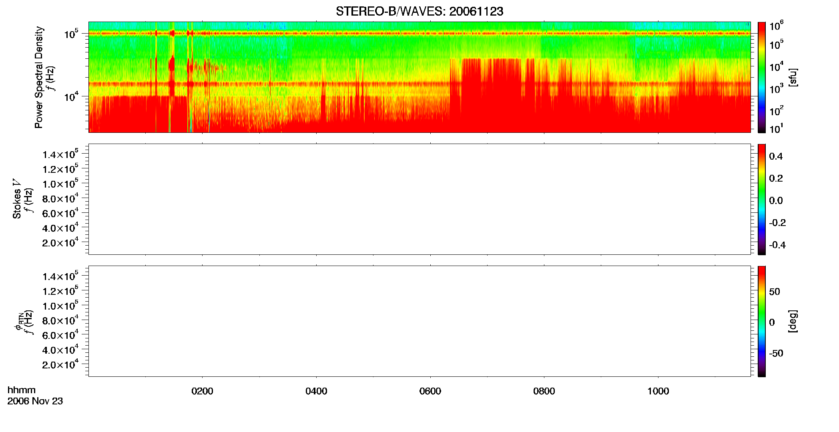Click the Stokes V axis label
Image resolution: width=839 pixels, height=432 pixels.
[x=17, y=198]
